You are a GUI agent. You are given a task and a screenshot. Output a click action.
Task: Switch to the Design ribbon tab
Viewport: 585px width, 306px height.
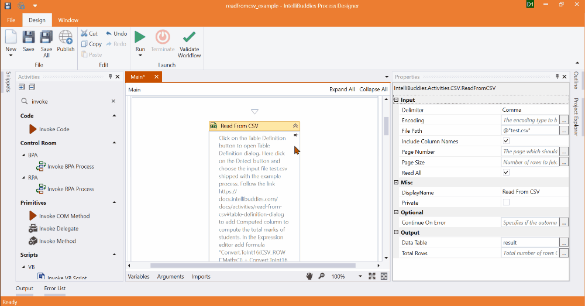tap(37, 20)
